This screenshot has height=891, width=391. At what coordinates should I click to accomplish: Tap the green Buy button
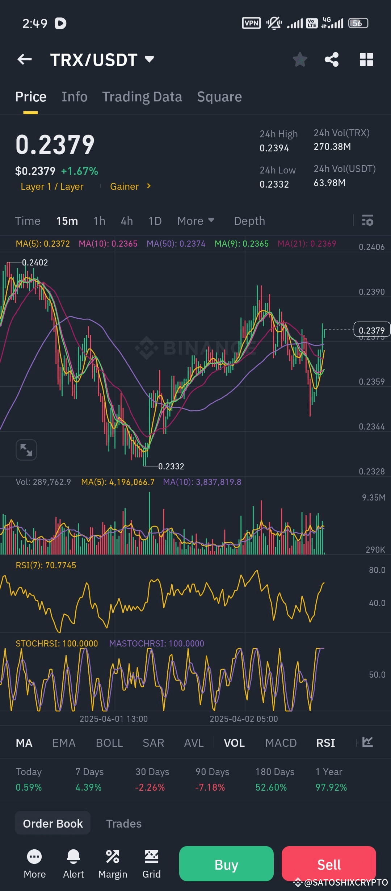click(226, 863)
